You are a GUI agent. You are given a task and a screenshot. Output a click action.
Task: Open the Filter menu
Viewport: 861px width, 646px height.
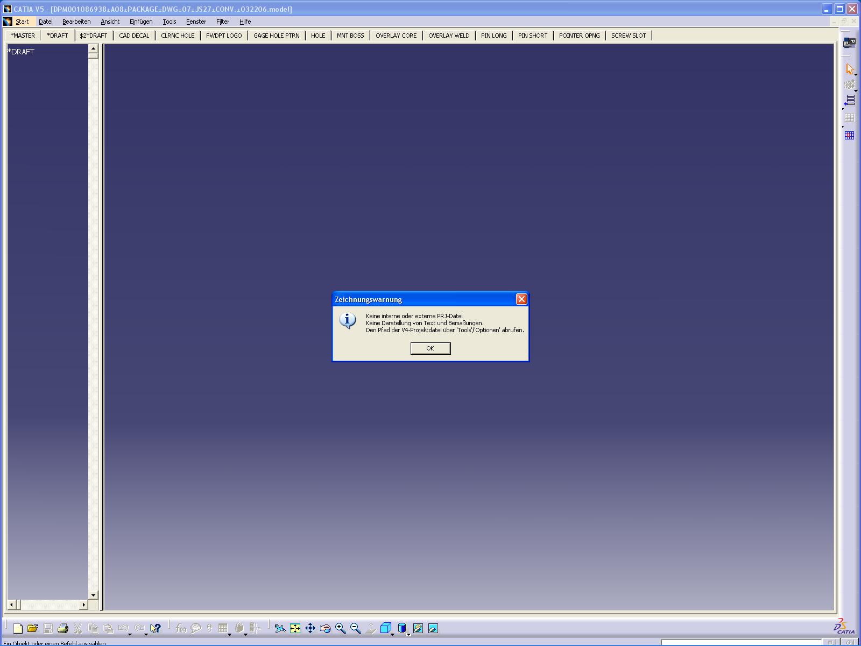pyautogui.click(x=223, y=22)
